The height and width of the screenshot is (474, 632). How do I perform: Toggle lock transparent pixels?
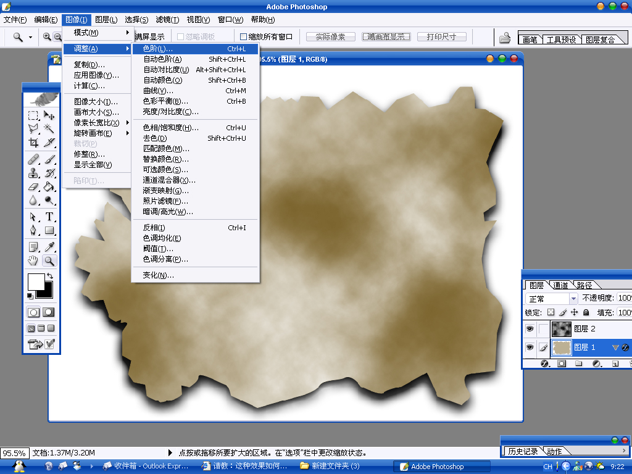click(x=551, y=312)
